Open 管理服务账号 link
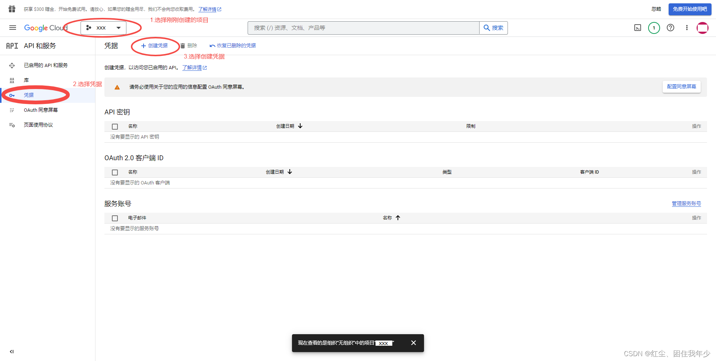The image size is (716, 361). point(686,203)
